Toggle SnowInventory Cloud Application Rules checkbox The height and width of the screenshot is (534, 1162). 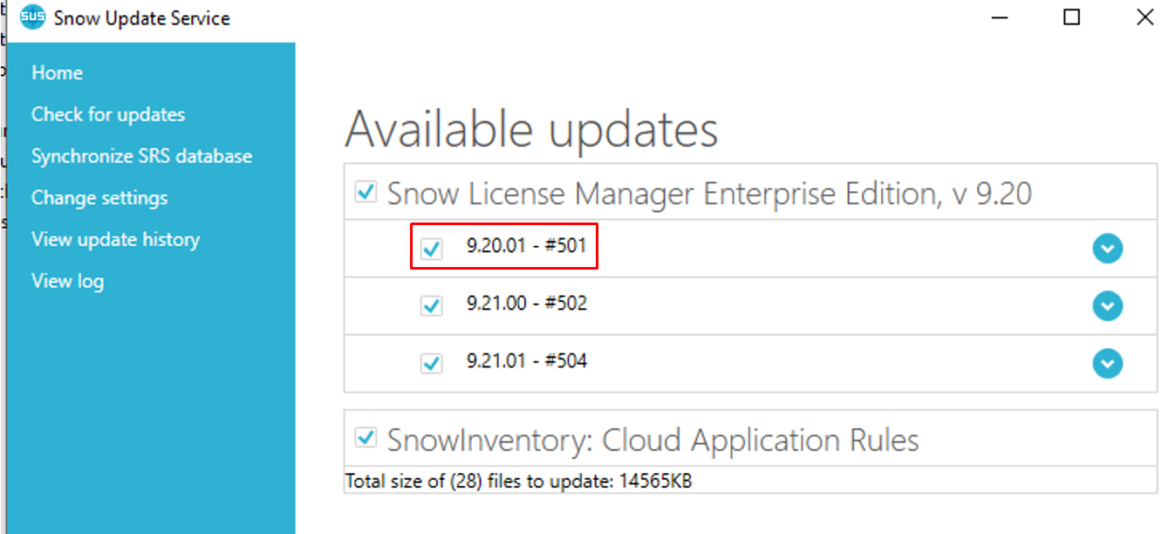pyautogui.click(x=366, y=437)
